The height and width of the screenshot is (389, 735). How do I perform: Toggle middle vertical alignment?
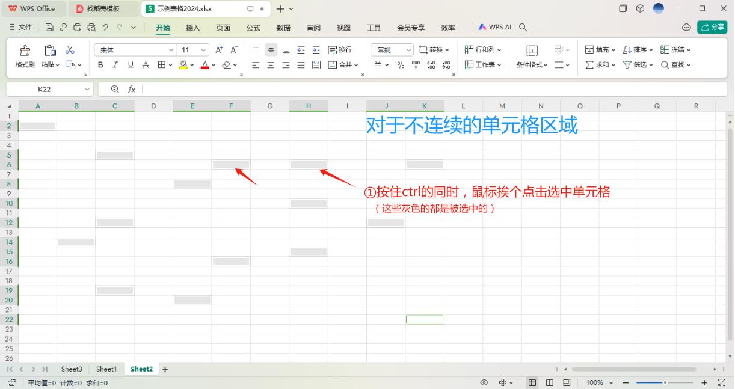(x=271, y=50)
